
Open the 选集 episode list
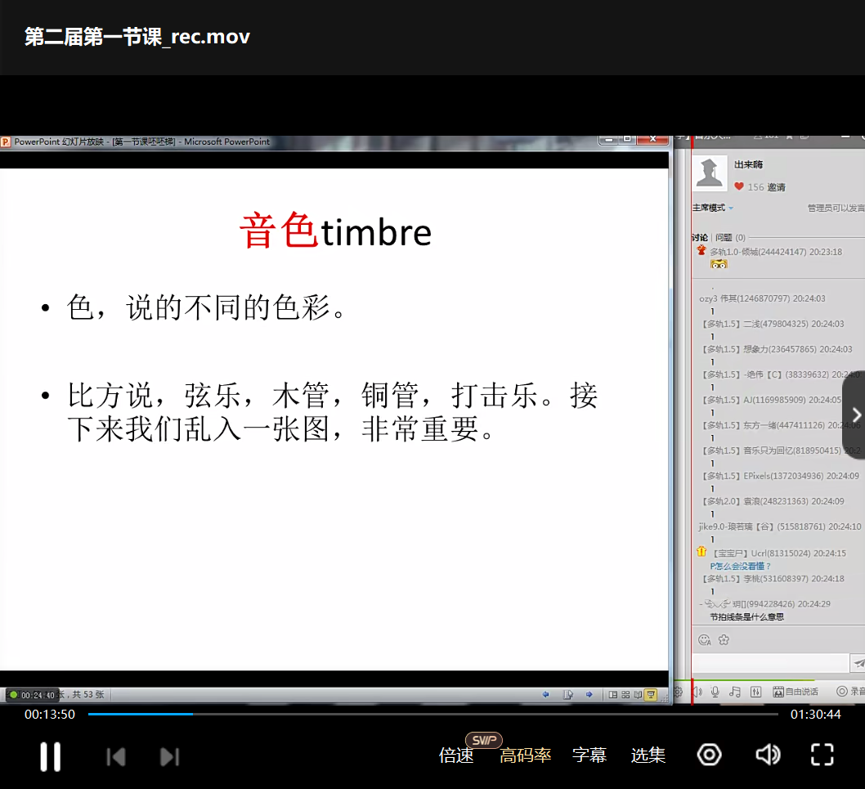click(648, 755)
